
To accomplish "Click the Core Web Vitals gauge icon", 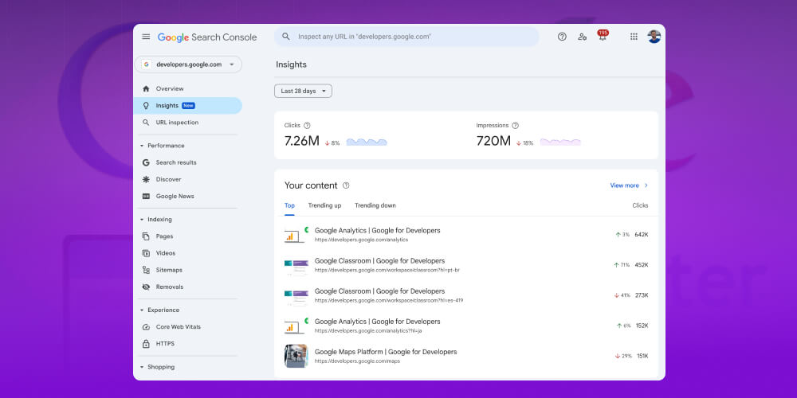I will [x=146, y=327].
